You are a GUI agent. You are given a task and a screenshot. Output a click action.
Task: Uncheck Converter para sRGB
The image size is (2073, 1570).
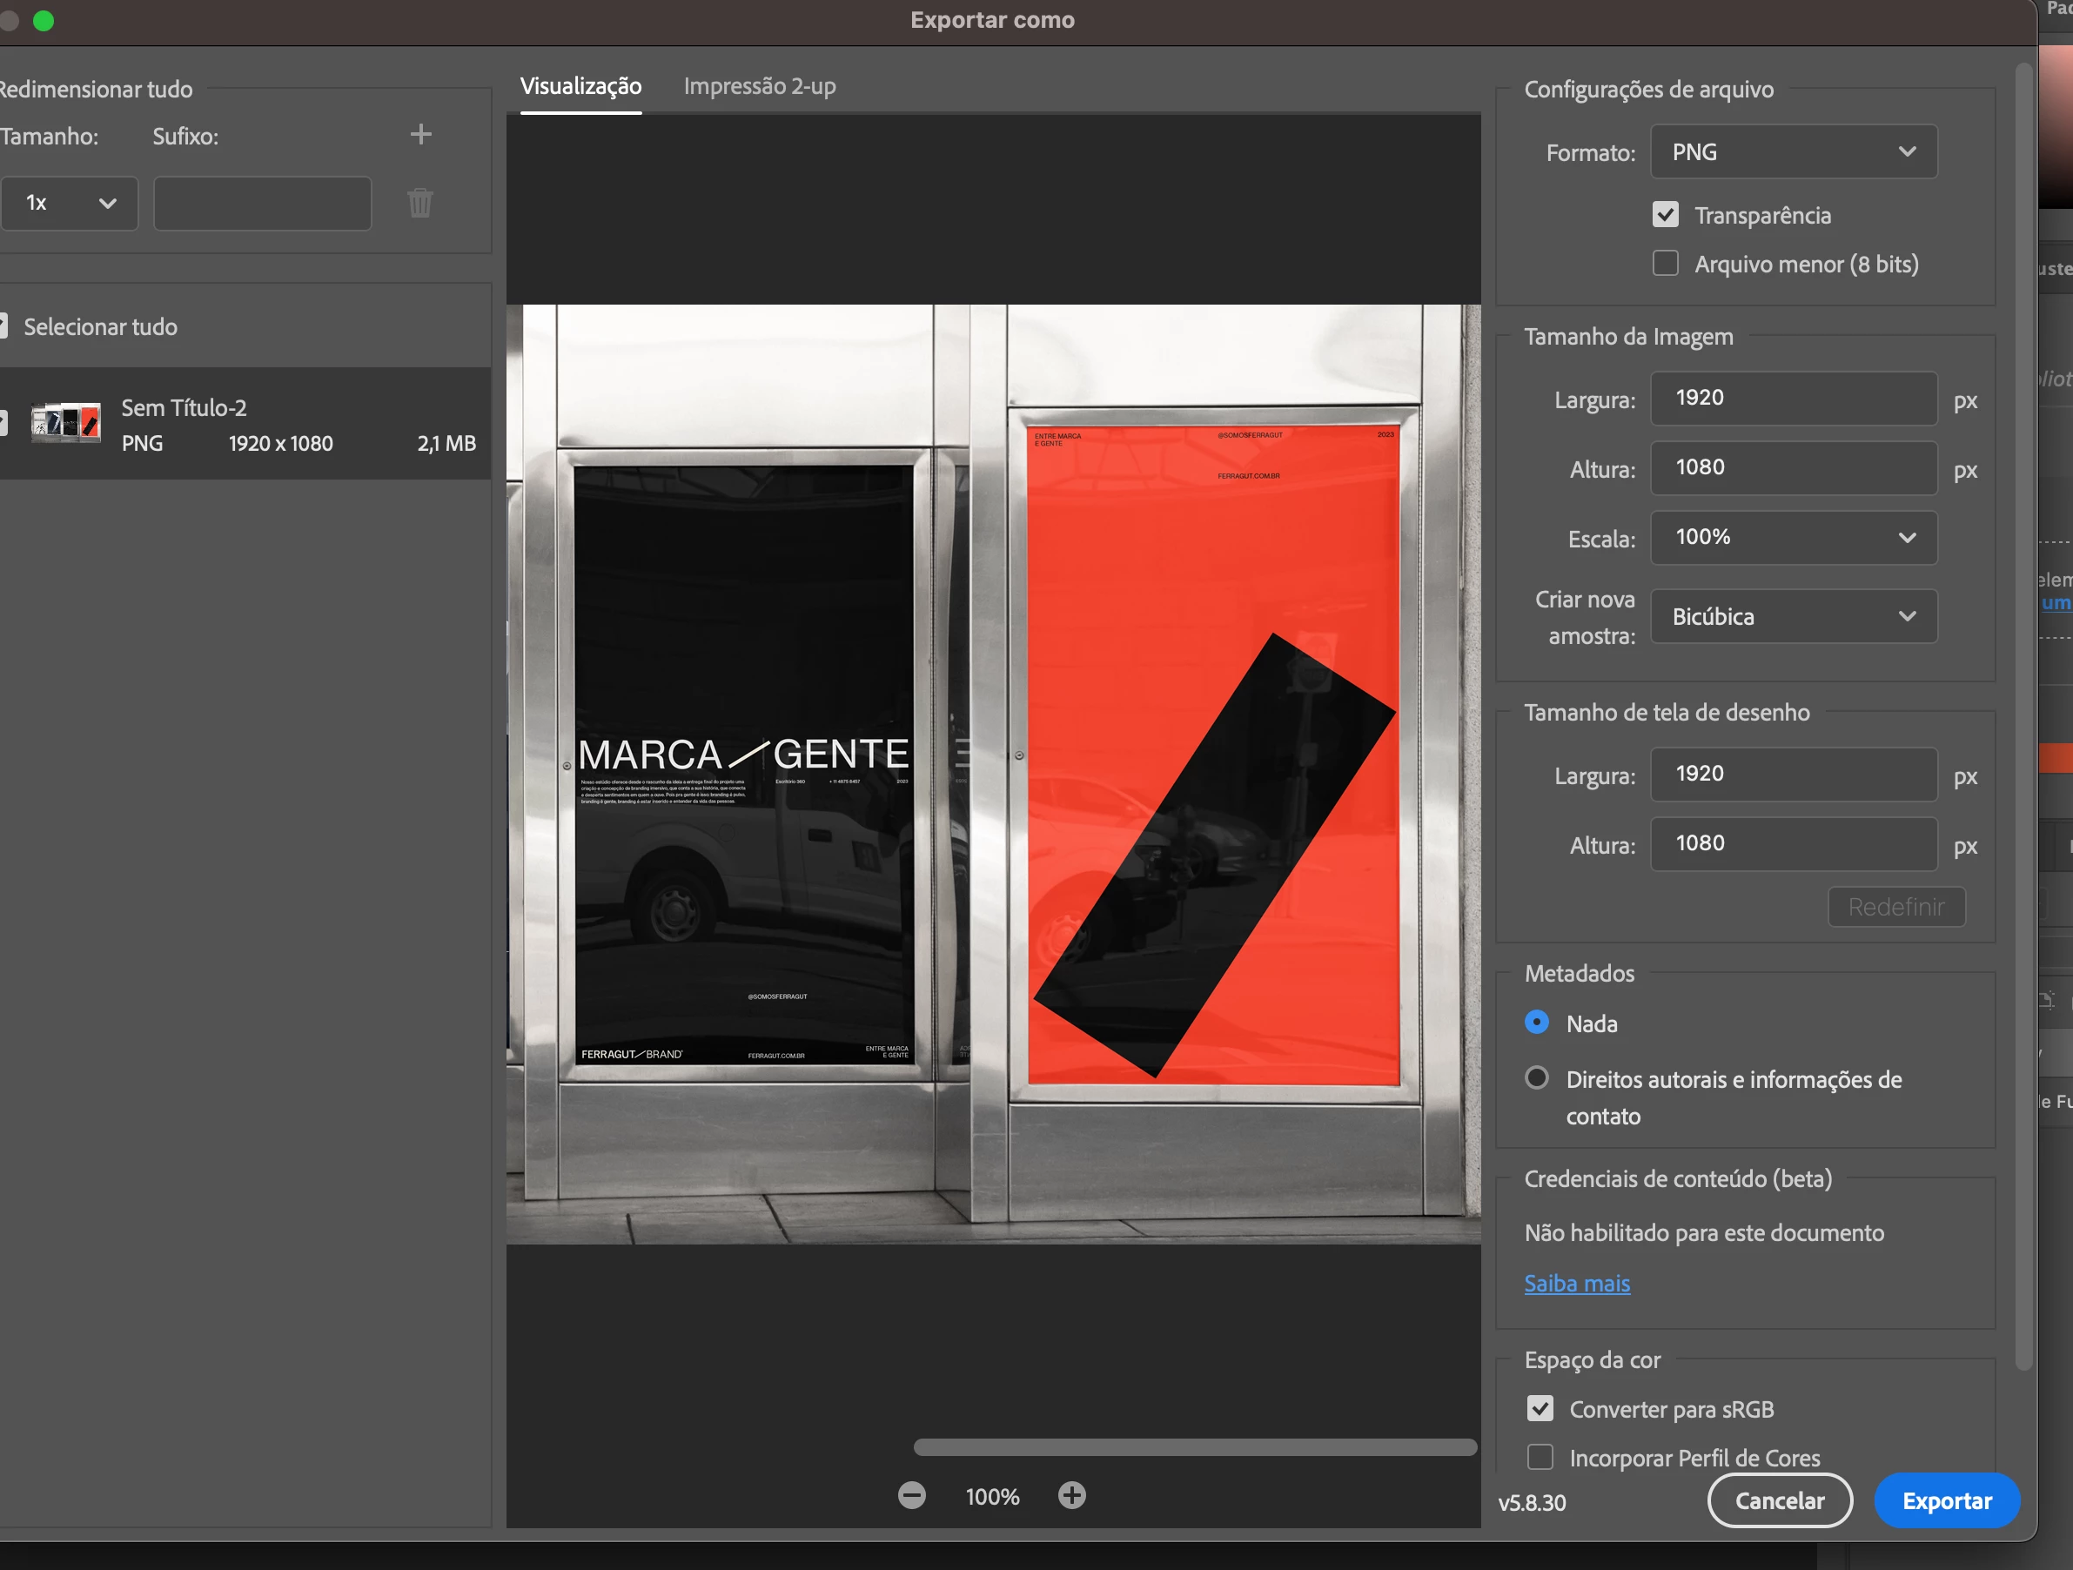point(1539,1408)
